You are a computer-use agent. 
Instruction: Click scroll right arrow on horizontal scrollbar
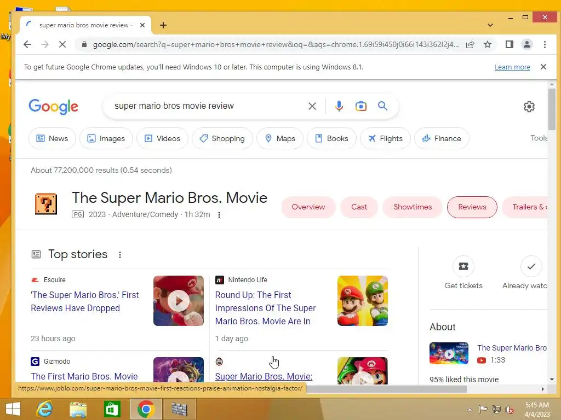pyautogui.click(x=542, y=389)
